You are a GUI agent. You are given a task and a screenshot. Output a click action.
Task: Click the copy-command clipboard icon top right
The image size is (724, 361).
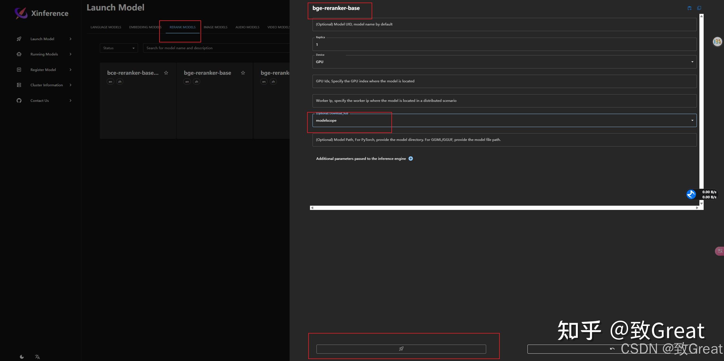[689, 8]
